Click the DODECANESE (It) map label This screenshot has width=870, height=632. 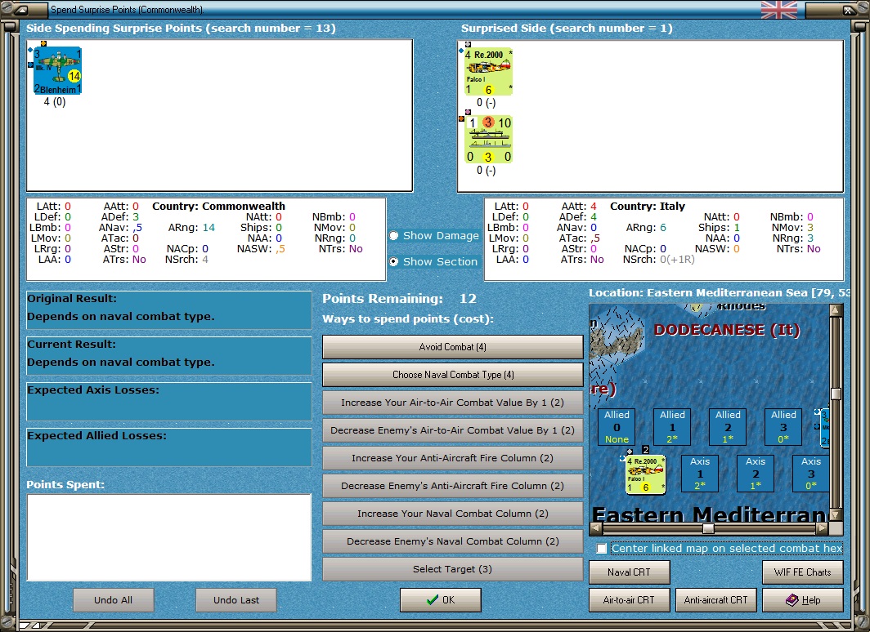(x=727, y=330)
